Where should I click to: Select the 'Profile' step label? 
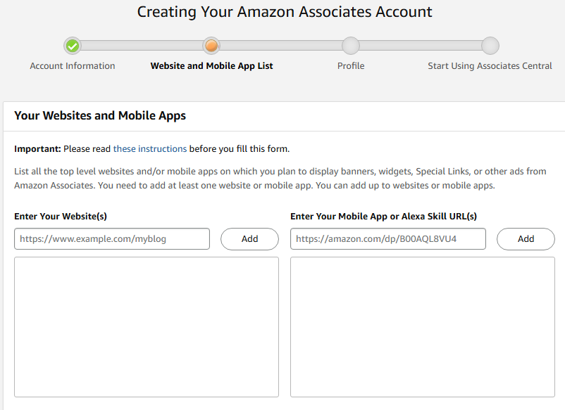pos(351,66)
